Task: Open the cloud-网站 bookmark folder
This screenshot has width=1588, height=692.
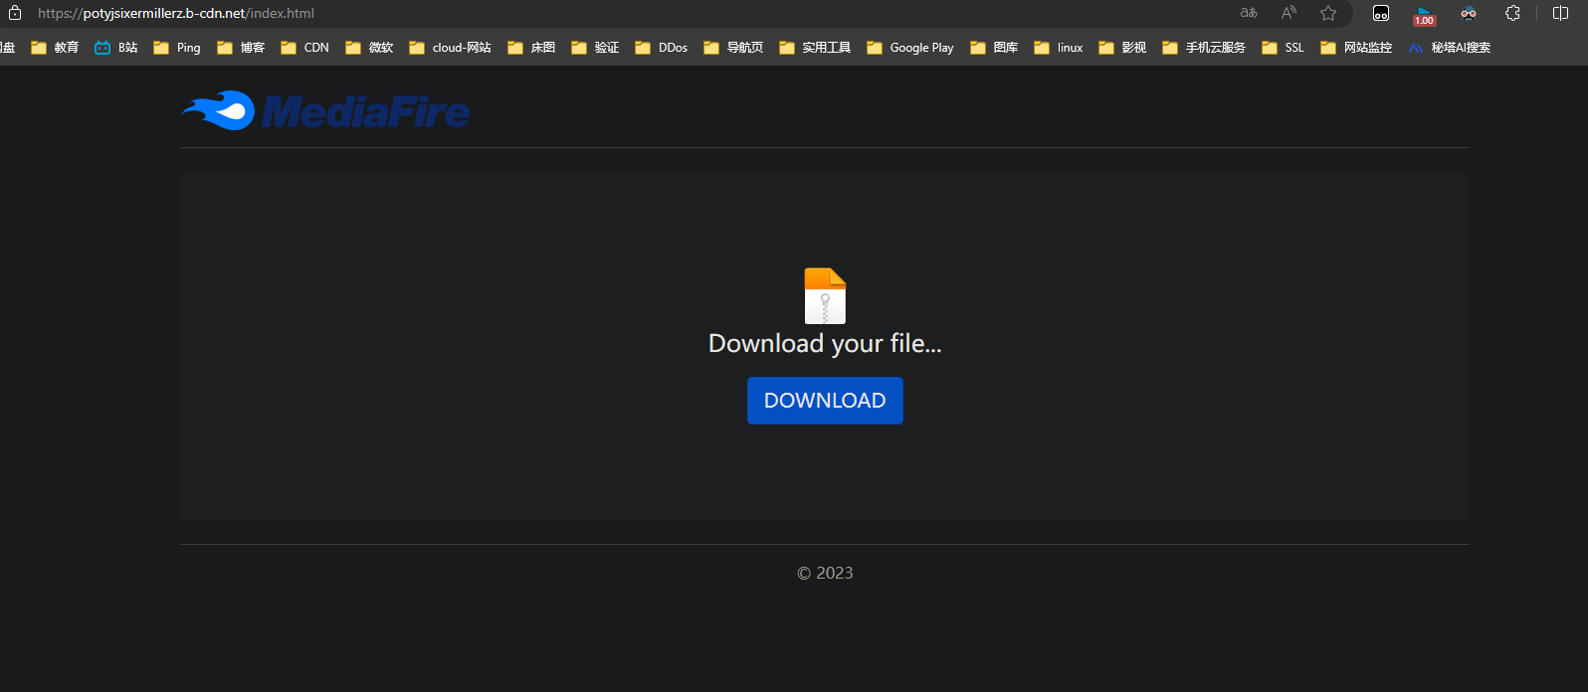Action: (x=450, y=48)
